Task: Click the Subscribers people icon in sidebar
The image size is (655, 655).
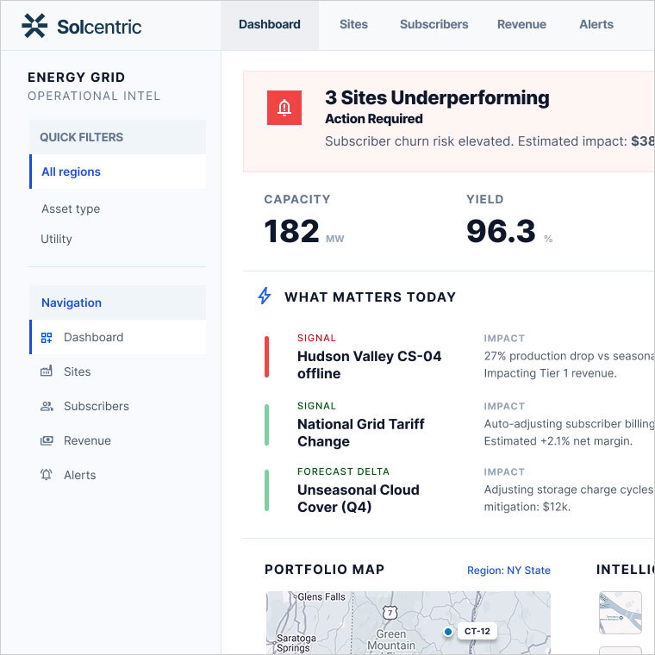Action: click(x=47, y=407)
